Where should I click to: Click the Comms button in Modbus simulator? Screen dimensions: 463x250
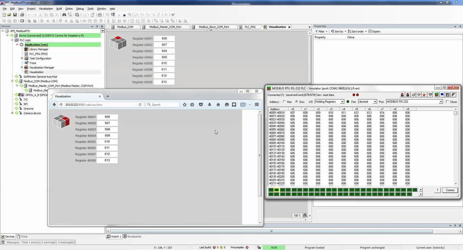(x=450, y=190)
